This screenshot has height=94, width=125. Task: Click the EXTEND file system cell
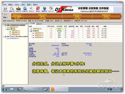(x=59, y=31)
